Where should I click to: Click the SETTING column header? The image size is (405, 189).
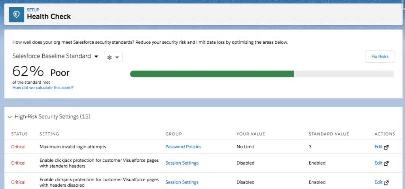pyautogui.click(x=49, y=134)
